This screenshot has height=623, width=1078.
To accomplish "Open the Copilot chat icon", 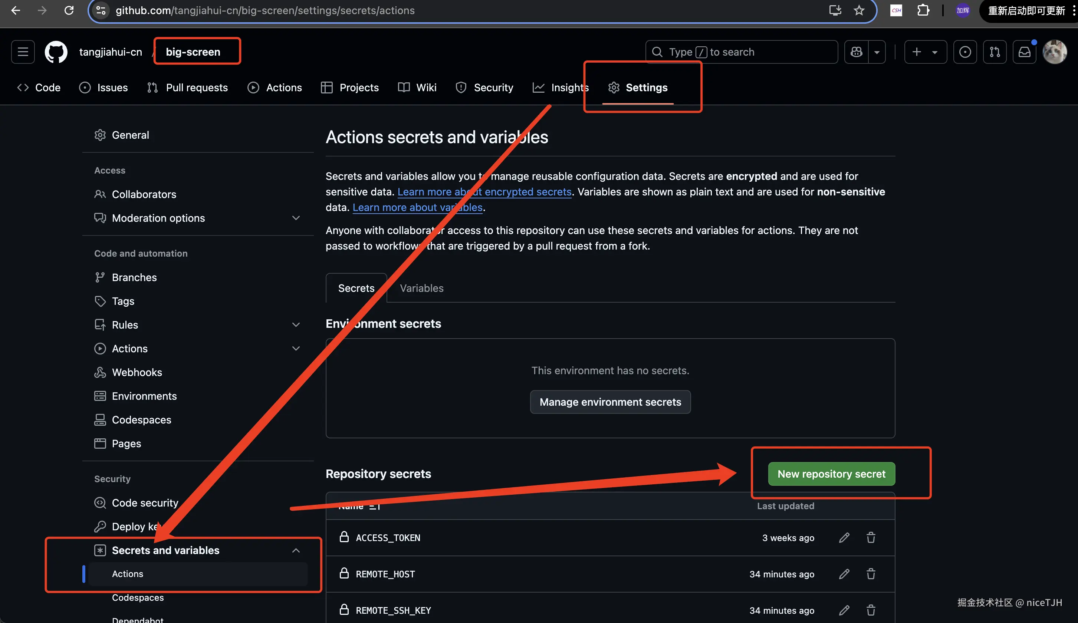I will click(857, 52).
